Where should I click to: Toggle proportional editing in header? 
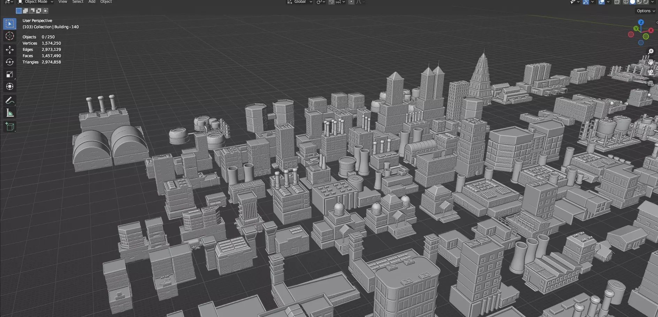pos(351,2)
